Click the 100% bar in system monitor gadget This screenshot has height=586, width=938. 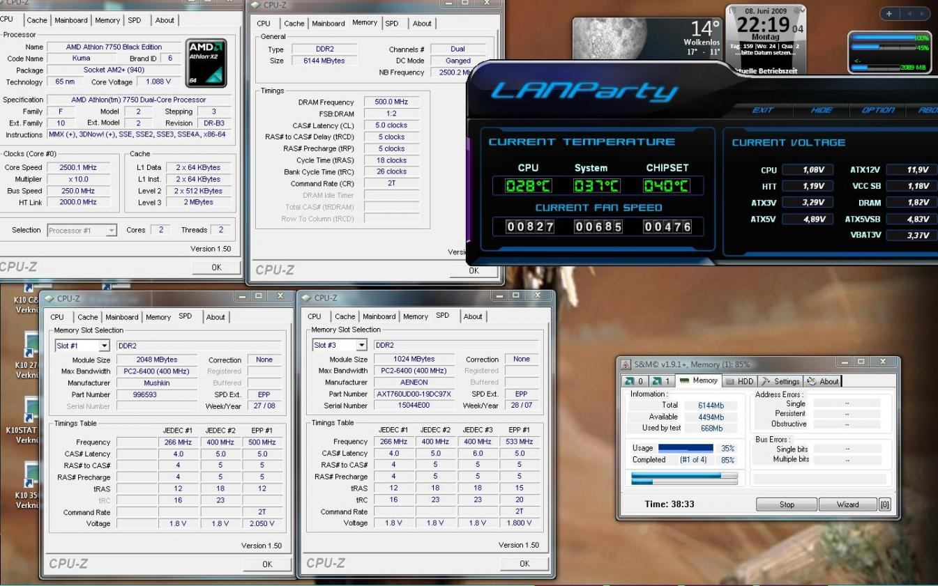(x=883, y=38)
